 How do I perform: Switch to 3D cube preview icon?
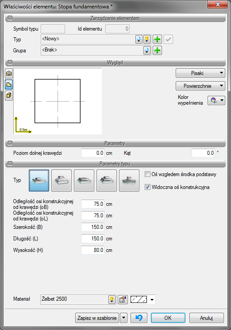point(9,95)
